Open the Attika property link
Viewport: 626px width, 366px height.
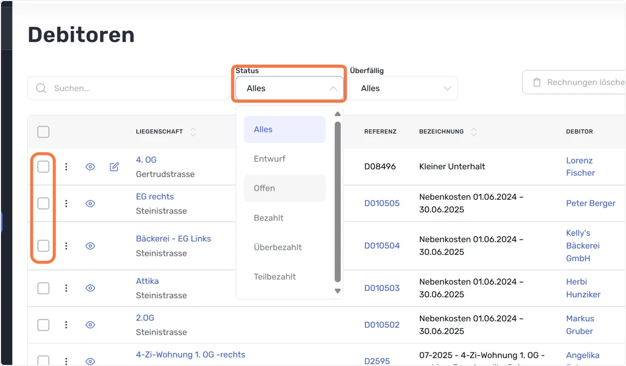pyautogui.click(x=148, y=281)
